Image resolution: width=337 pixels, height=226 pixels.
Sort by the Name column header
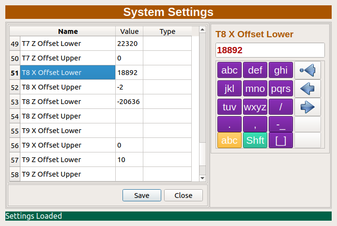pos(68,31)
